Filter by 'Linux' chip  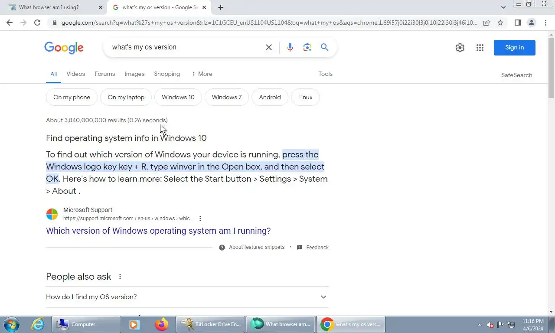click(305, 97)
